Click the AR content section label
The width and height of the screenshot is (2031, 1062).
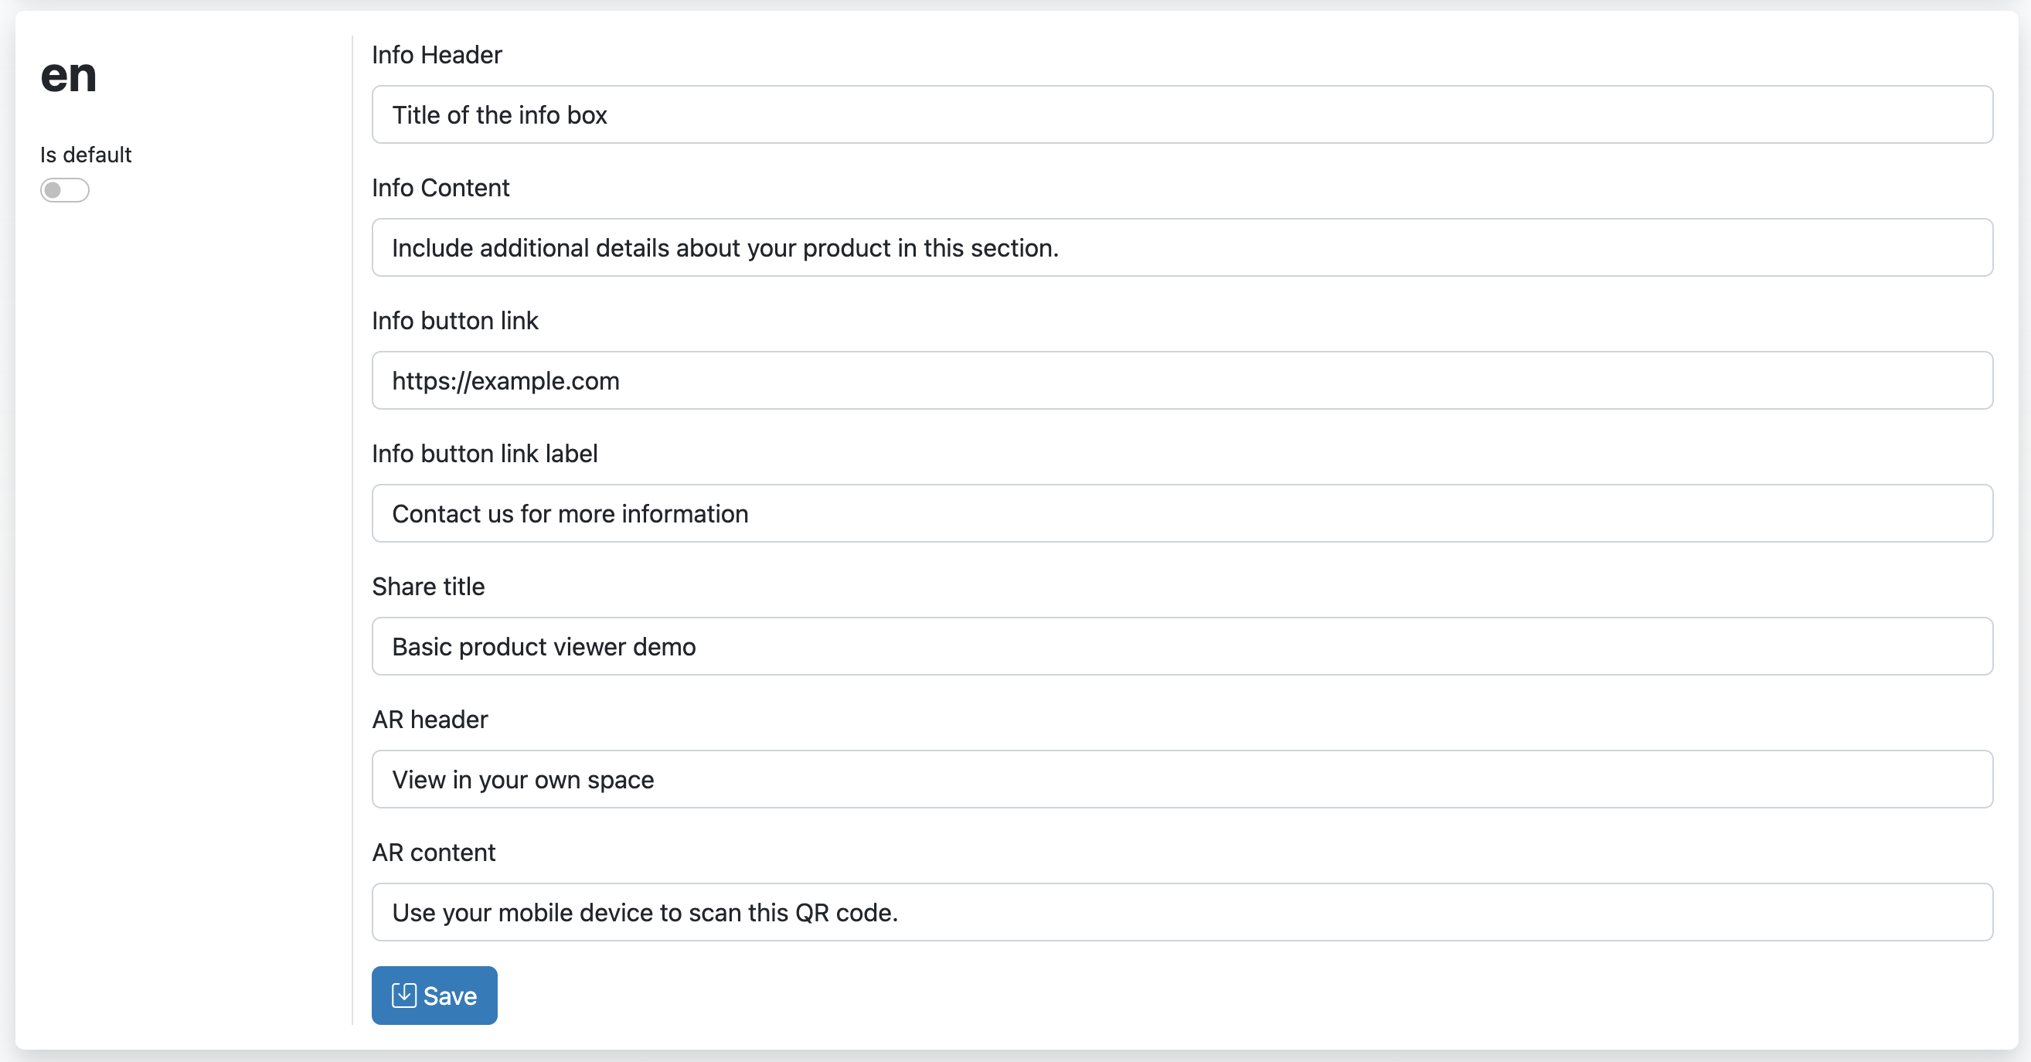pyautogui.click(x=433, y=852)
